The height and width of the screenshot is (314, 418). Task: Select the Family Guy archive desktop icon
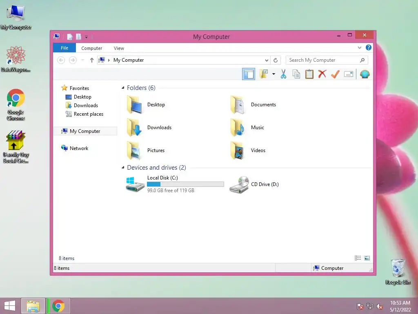point(16,147)
